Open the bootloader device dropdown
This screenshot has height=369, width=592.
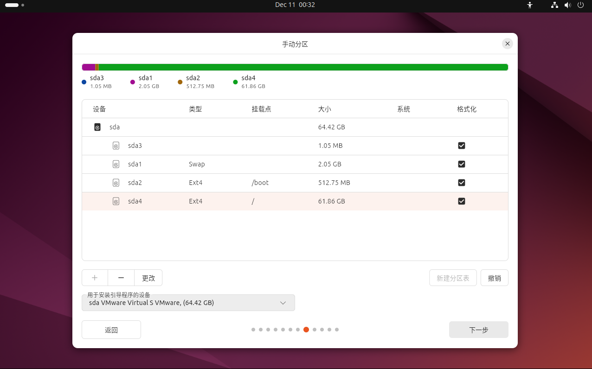[188, 303]
